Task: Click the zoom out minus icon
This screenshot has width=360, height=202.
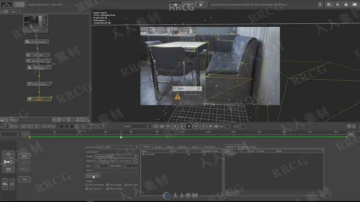Action: pyautogui.click(x=16, y=126)
